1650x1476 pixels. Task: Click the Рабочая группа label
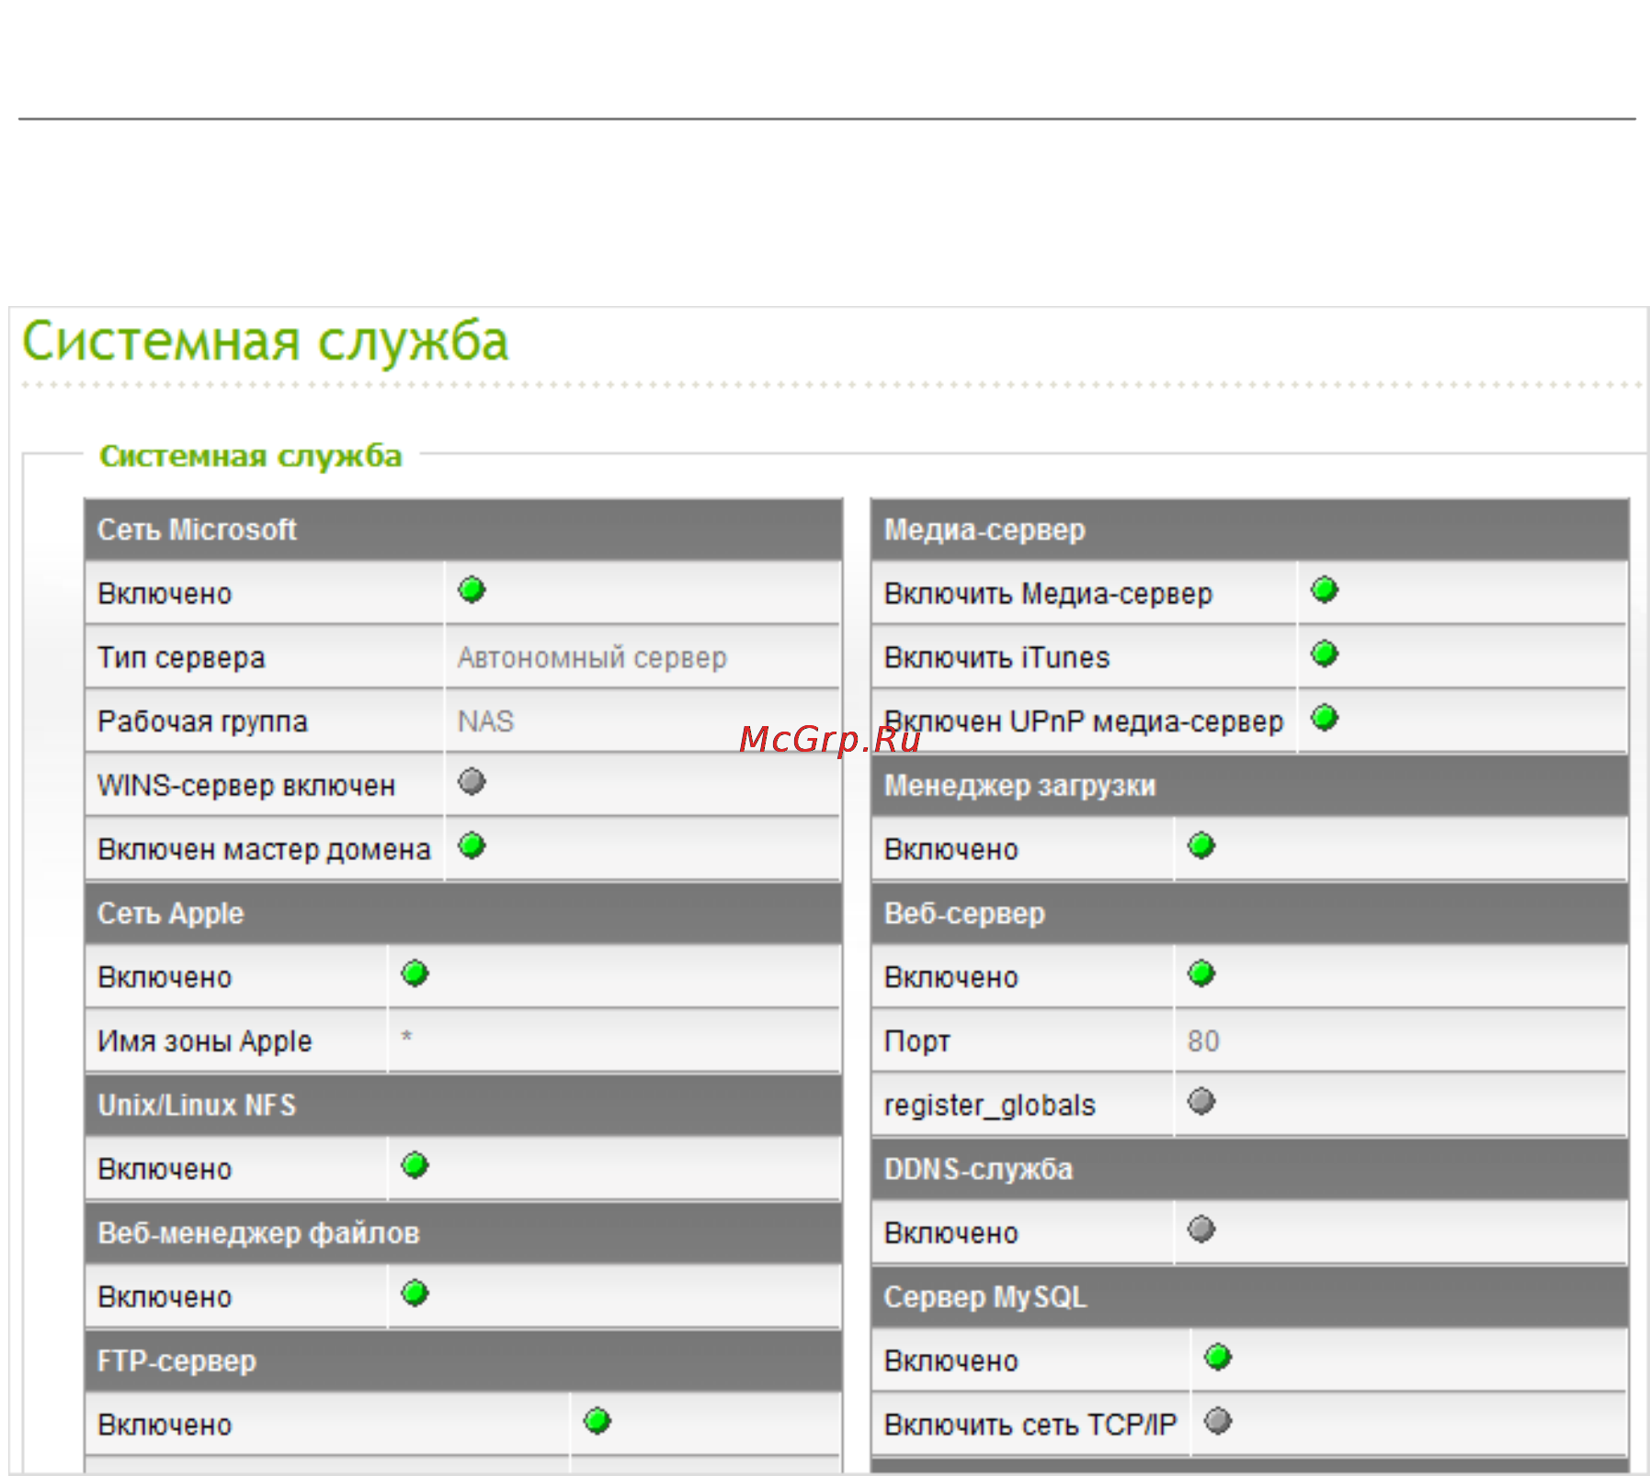[202, 721]
